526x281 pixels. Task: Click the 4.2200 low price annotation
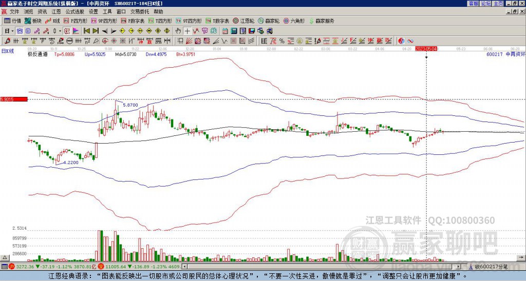(71, 163)
